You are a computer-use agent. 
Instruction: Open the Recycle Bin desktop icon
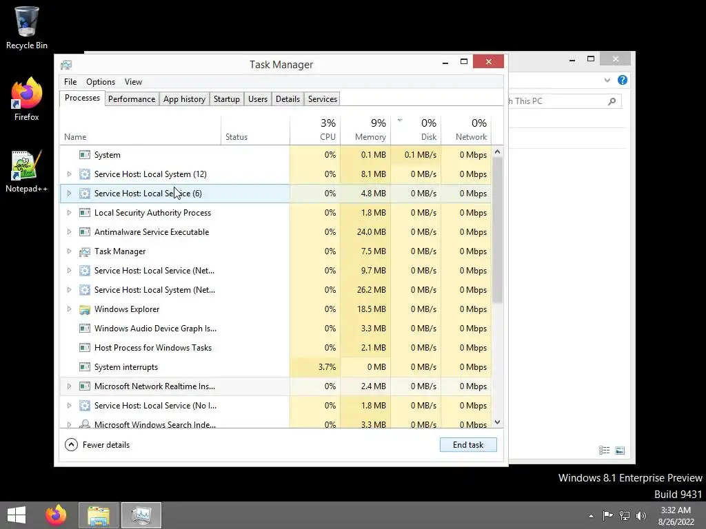(x=27, y=28)
